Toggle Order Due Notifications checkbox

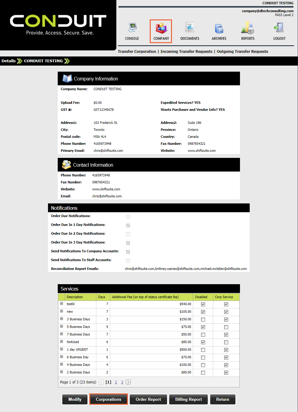pos(128,216)
